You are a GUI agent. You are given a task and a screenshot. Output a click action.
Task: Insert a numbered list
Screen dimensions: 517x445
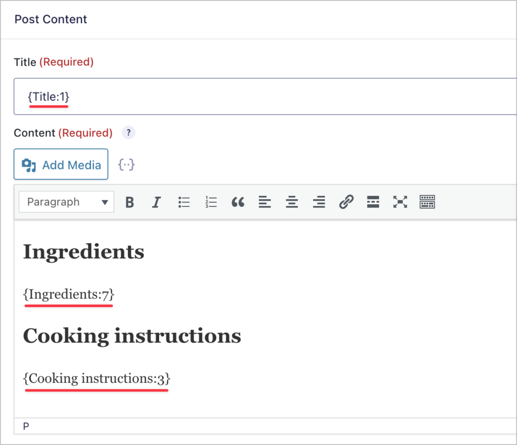[x=211, y=202]
